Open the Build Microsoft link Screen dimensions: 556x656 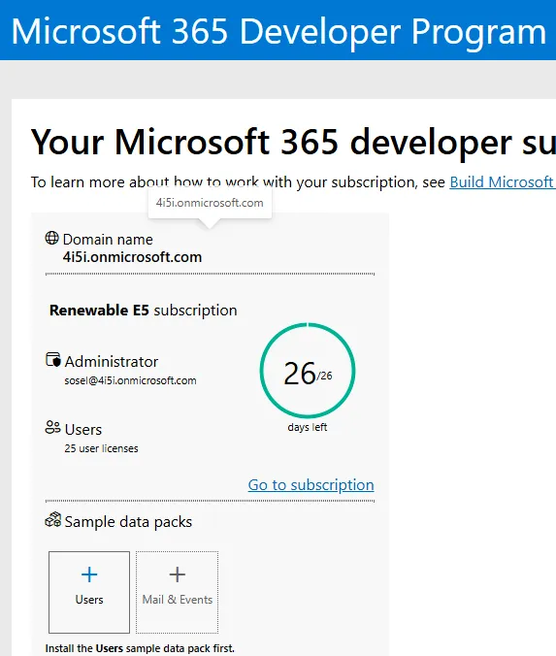503,182
